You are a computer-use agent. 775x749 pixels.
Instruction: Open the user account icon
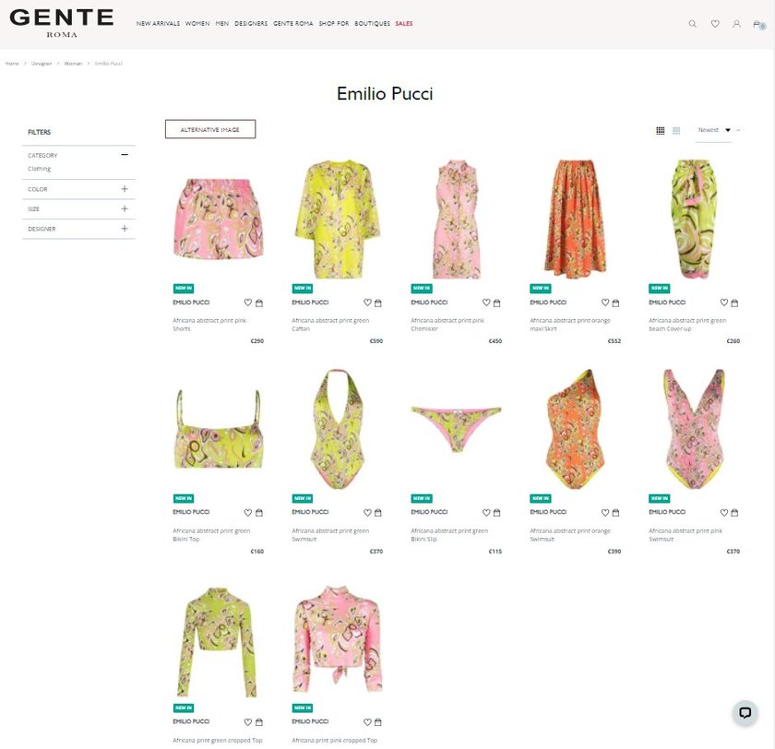736,24
